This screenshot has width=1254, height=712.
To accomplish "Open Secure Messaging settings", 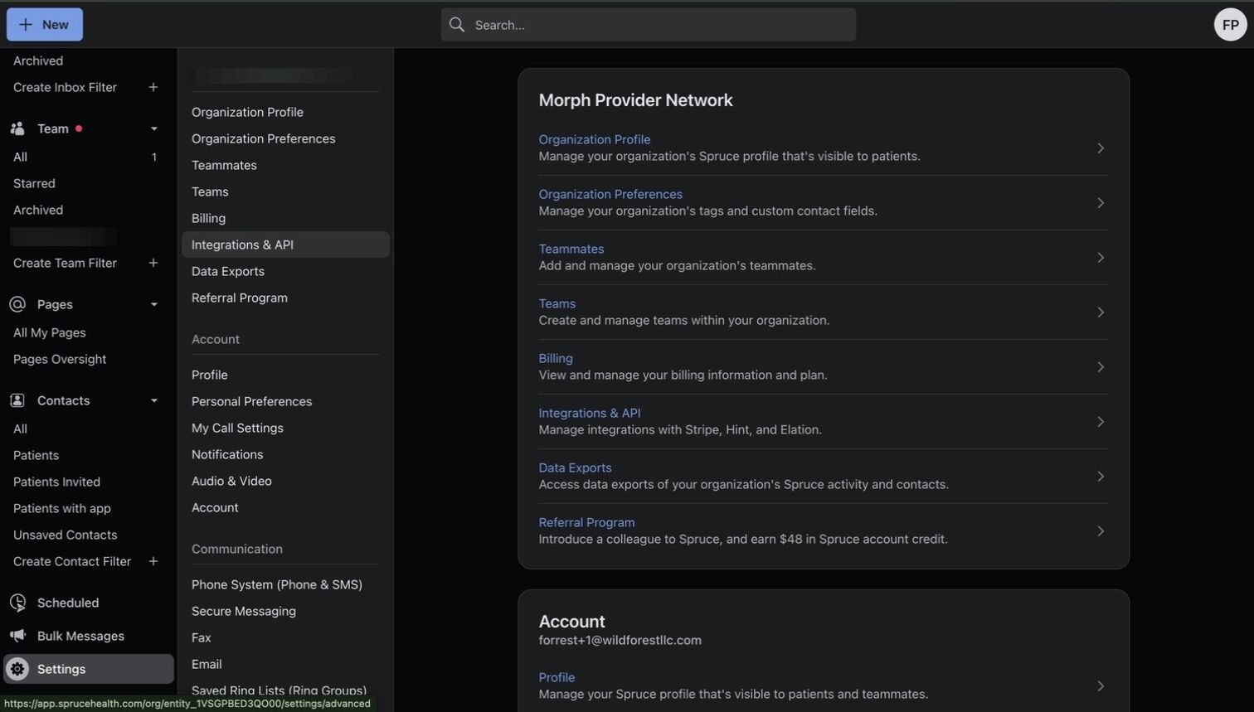I will pos(244,611).
